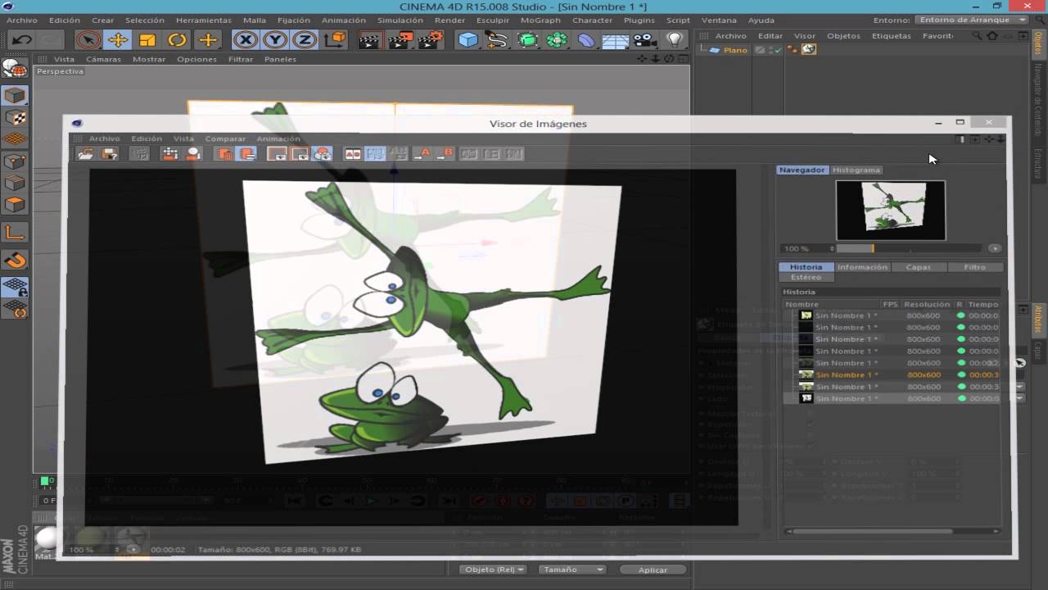This screenshot has width=1048, height=590.
Task: Switch to the Estéreo tab
Action: [806, 277]
